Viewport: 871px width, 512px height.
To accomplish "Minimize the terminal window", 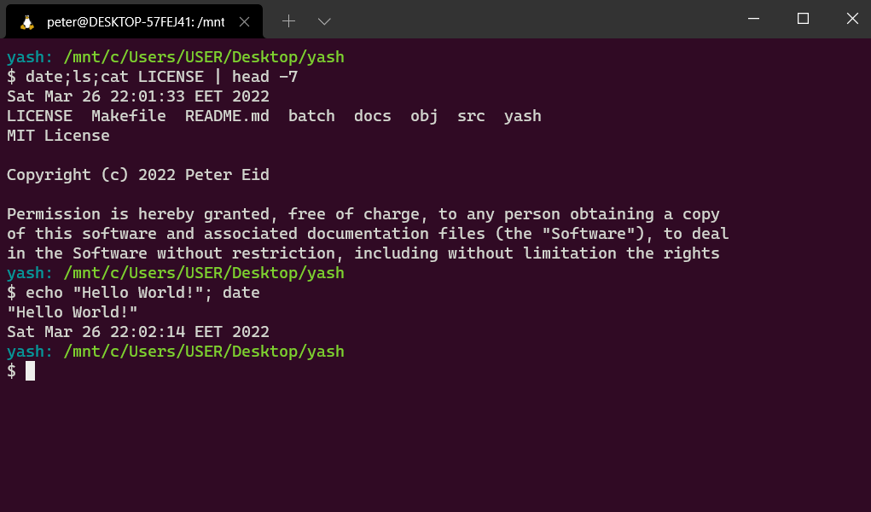I will 753,19.
